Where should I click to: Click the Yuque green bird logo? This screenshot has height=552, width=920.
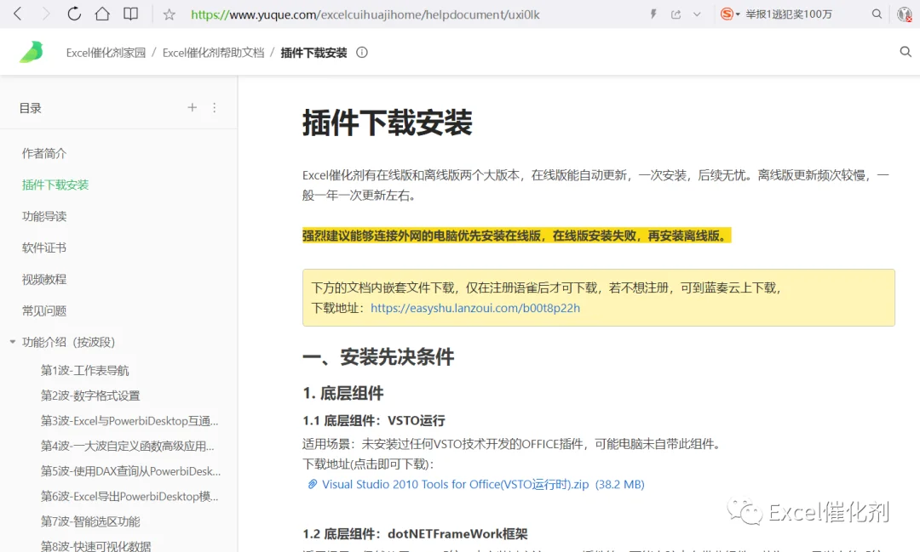[32, 52]
